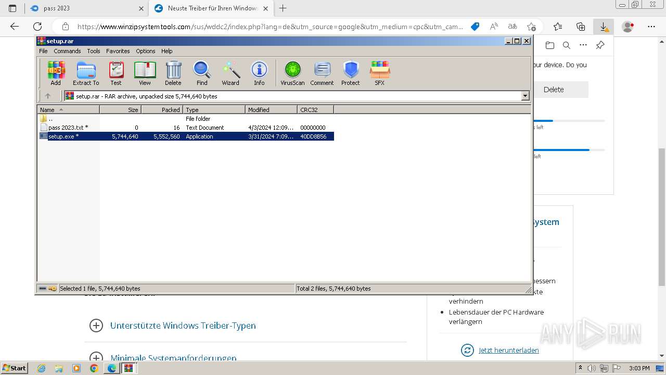Open the File menu in WinRAR
The height and width of the screenshot is (375, 666).
point(43,51)
